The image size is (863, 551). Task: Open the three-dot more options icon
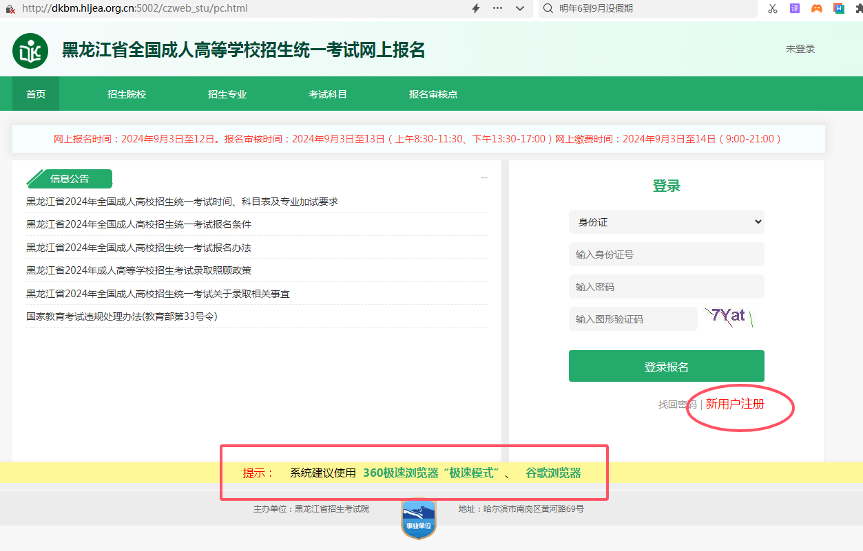(498, 8)
